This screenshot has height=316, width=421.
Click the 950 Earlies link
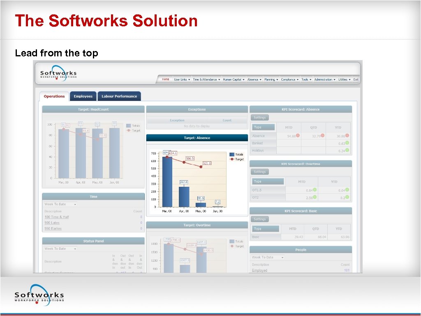click(52, 228)
